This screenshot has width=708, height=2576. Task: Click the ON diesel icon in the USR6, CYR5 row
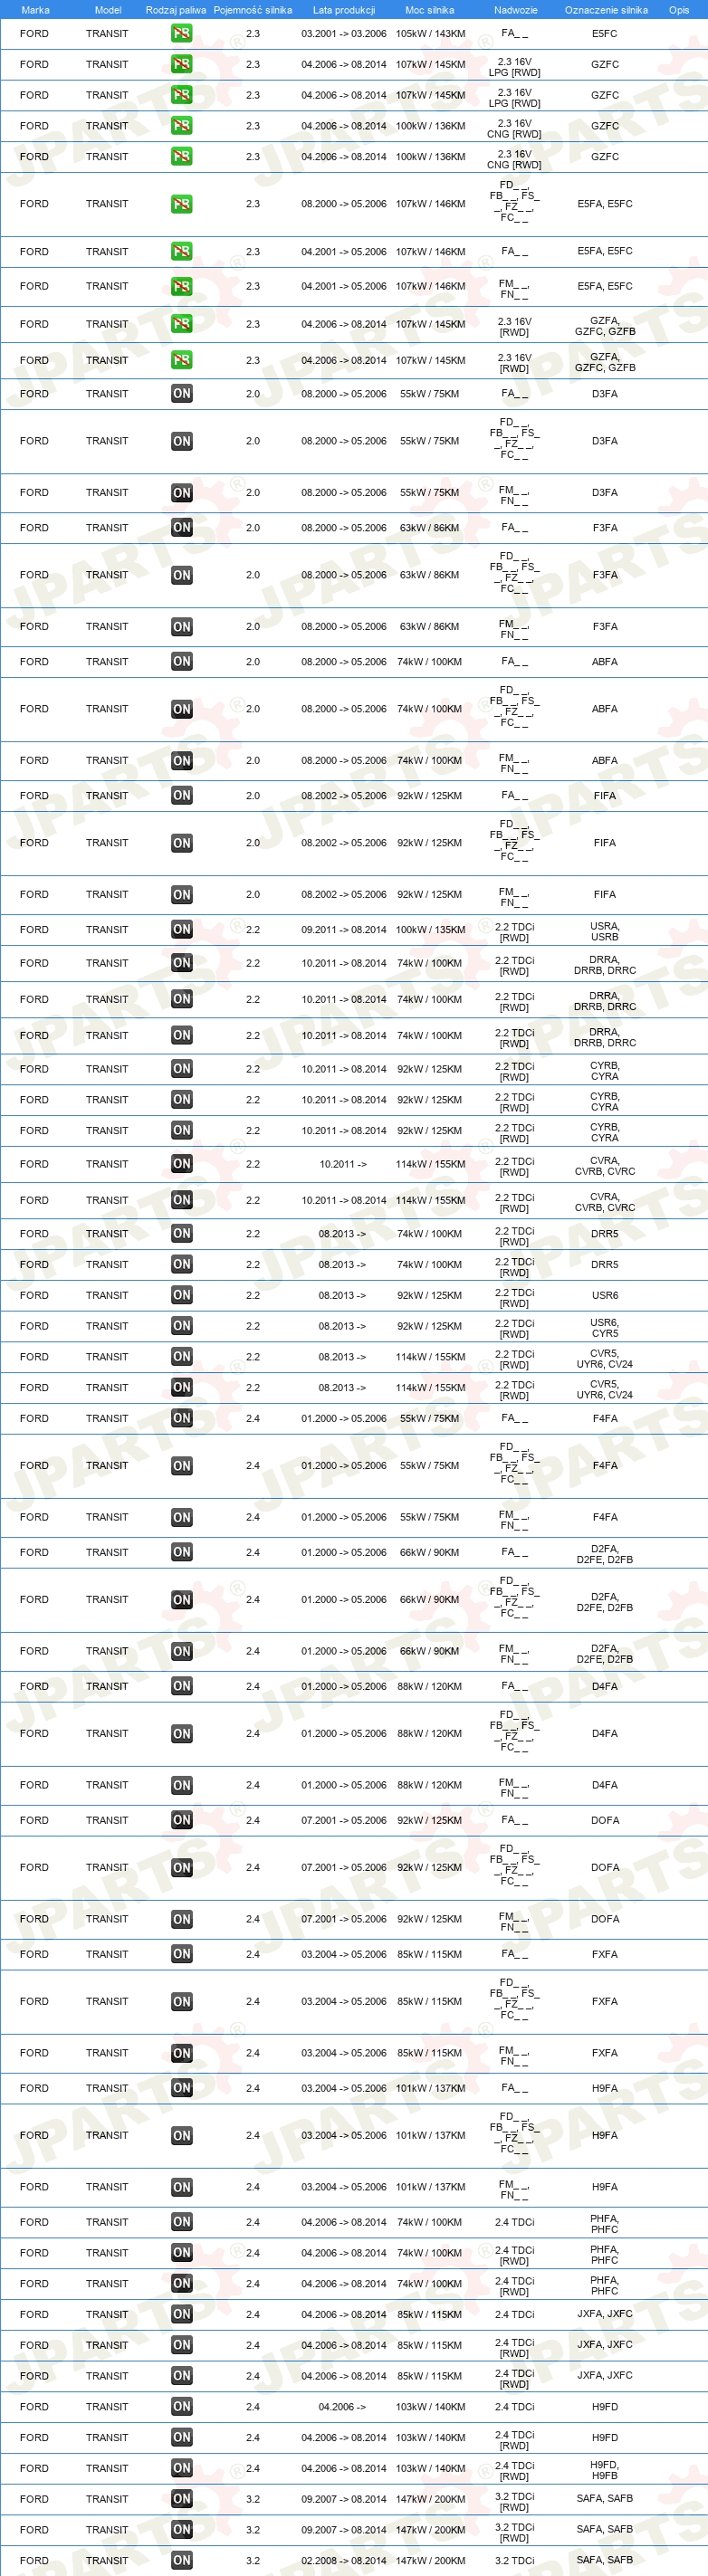coord(181,1326)
